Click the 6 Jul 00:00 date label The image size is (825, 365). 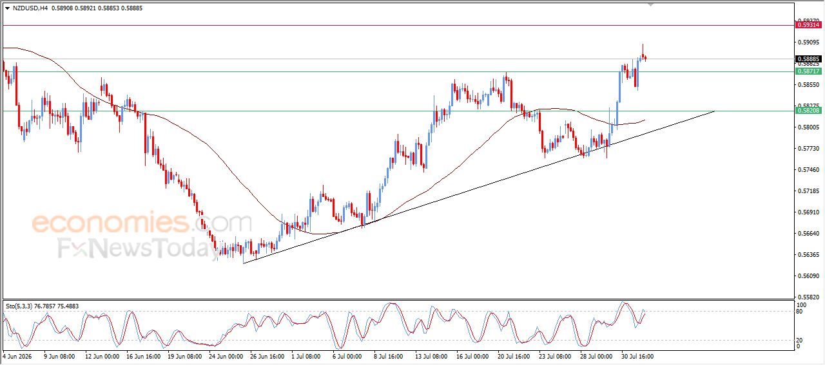pos(349,355)
